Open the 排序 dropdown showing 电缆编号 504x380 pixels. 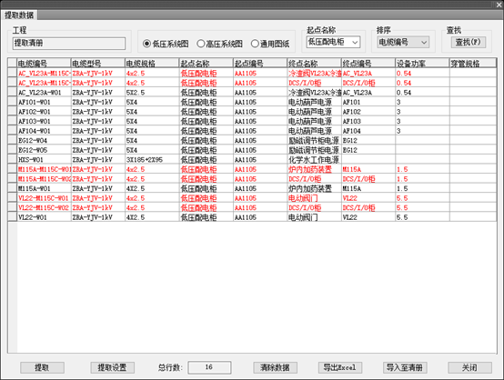click(403, 42)
